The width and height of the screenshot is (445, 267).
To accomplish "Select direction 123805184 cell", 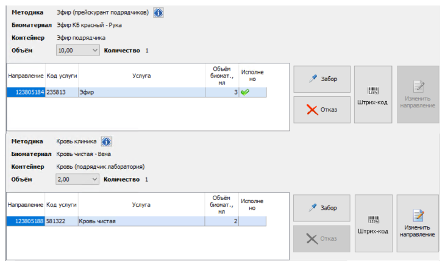I will pyautogui.click(x=26, y=92).
